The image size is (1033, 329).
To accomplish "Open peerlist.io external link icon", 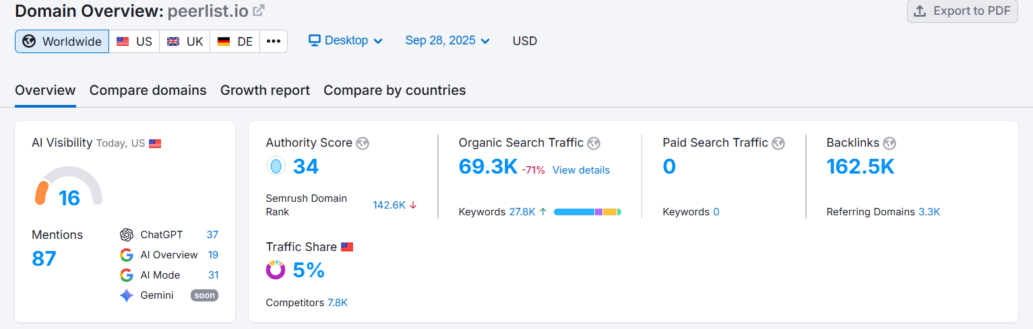I will [x=259, y=11].
